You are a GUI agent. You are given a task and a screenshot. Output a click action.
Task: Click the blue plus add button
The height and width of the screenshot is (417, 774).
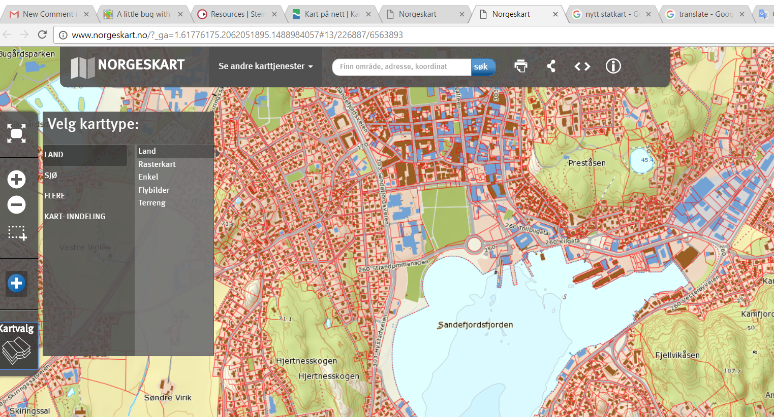point(16,283)
